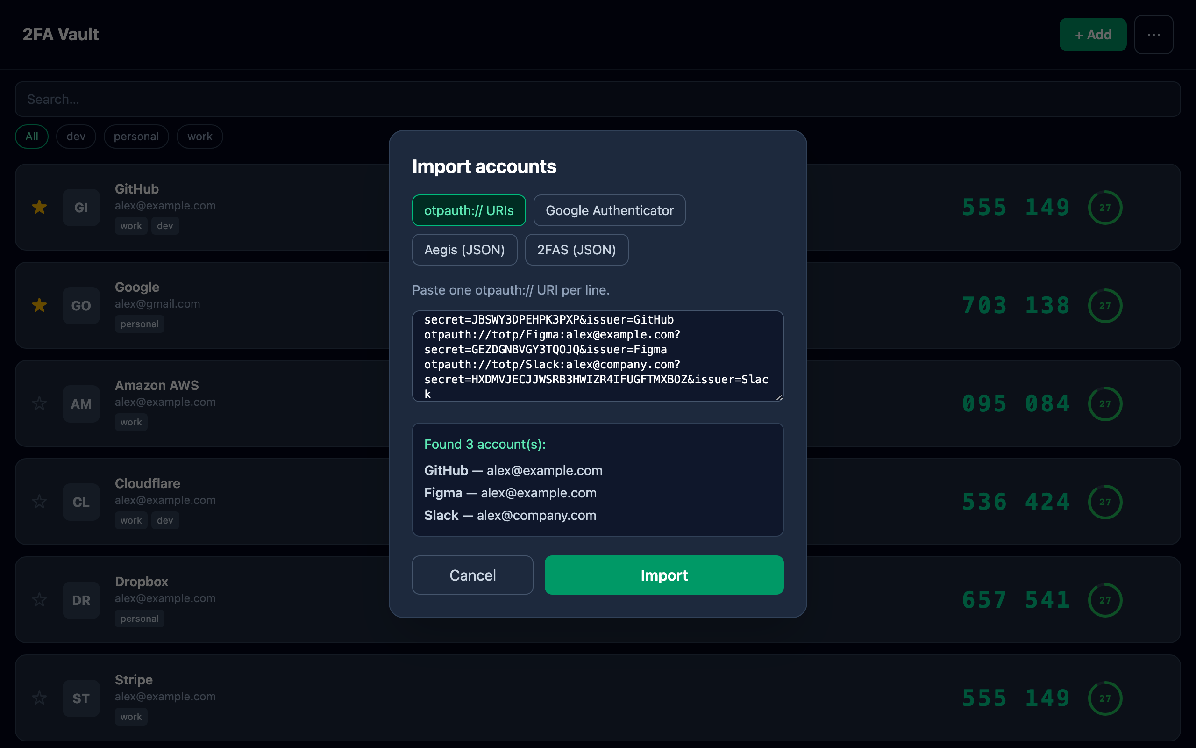Click the + Add button

(x=1093, y=35)
